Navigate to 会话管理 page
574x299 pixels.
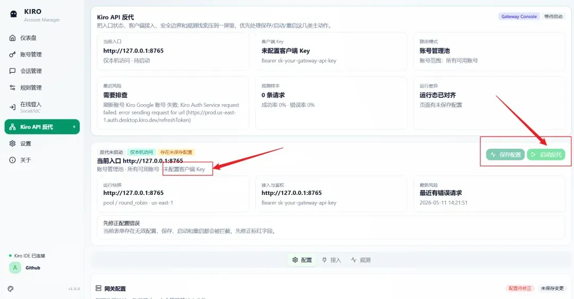coord(42,71)
